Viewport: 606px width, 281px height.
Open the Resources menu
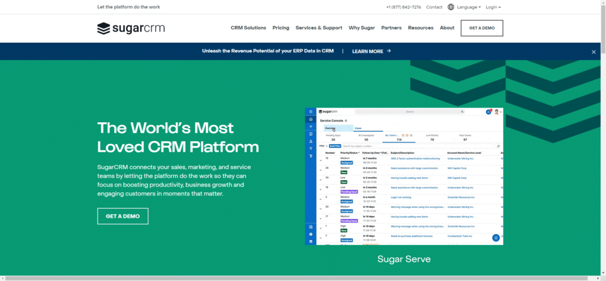[421, 28]
